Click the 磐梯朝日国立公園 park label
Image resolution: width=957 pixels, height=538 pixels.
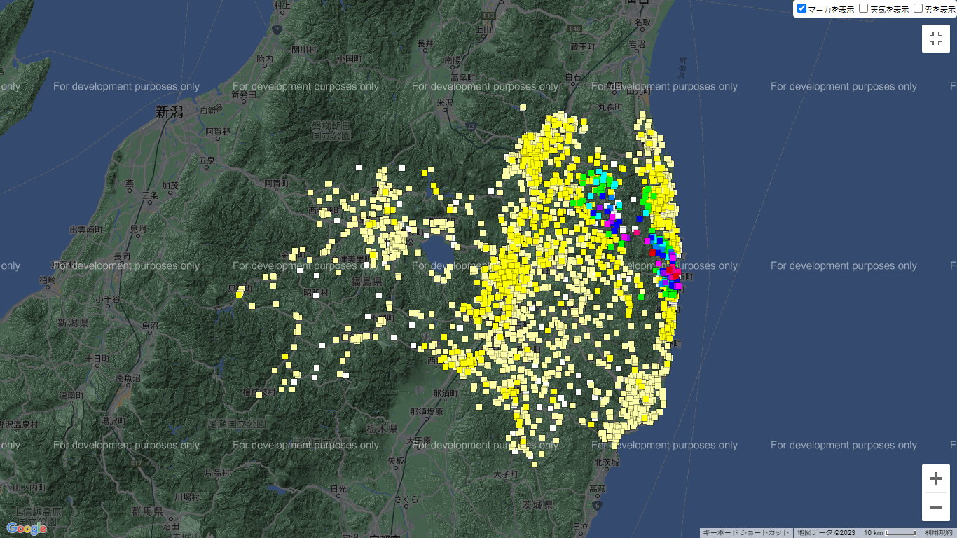coord(331,130)
